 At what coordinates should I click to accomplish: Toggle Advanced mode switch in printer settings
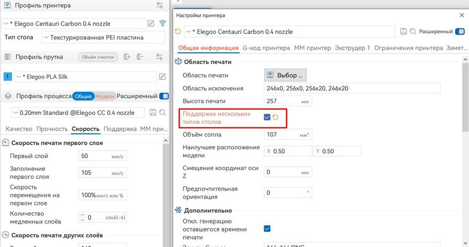[459, 32]
